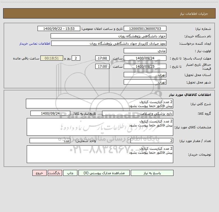Screen dimensions: 219x212
Task: Click the label 'ساعت باقی مانده'
Action: (x=26, y=58)
